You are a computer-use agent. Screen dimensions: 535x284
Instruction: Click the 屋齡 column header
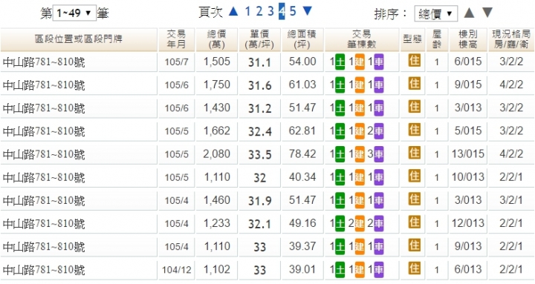[x=437, y=39]
